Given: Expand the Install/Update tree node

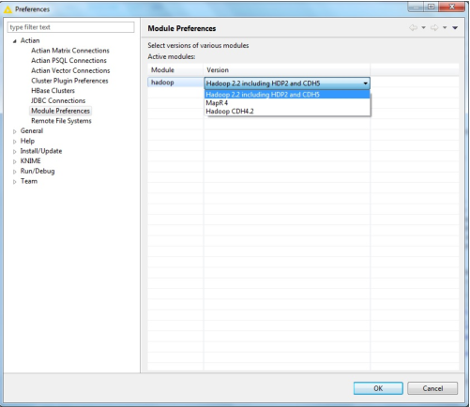Looking at the screenshot, I should point(14,152).
